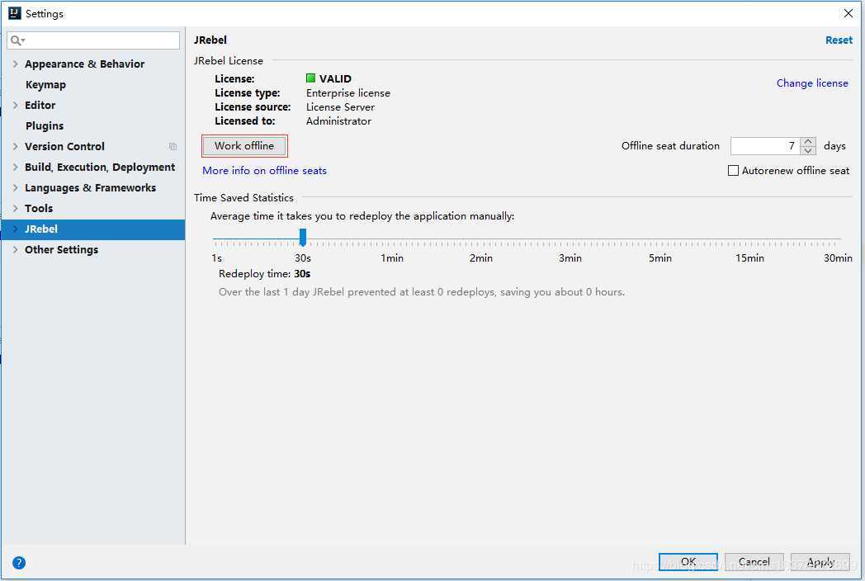Open Keymap settings page
Screen dimensions: 865x581
tap(45, 84)
